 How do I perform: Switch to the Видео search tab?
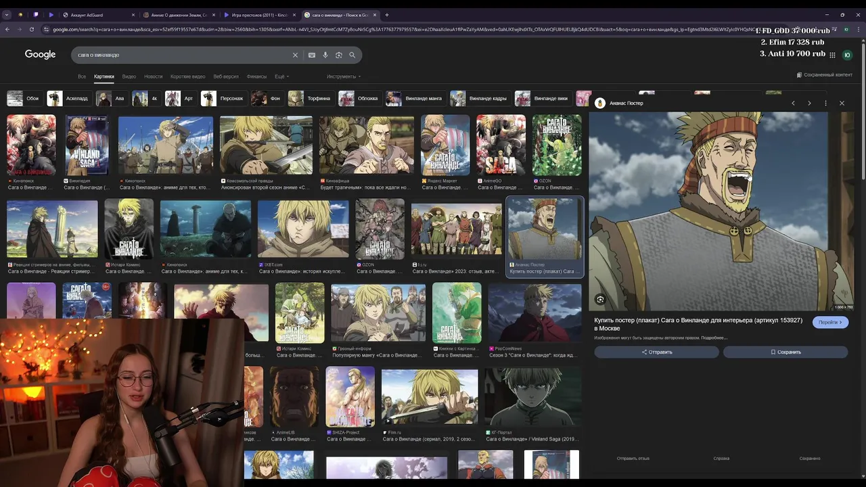point(129,76)
